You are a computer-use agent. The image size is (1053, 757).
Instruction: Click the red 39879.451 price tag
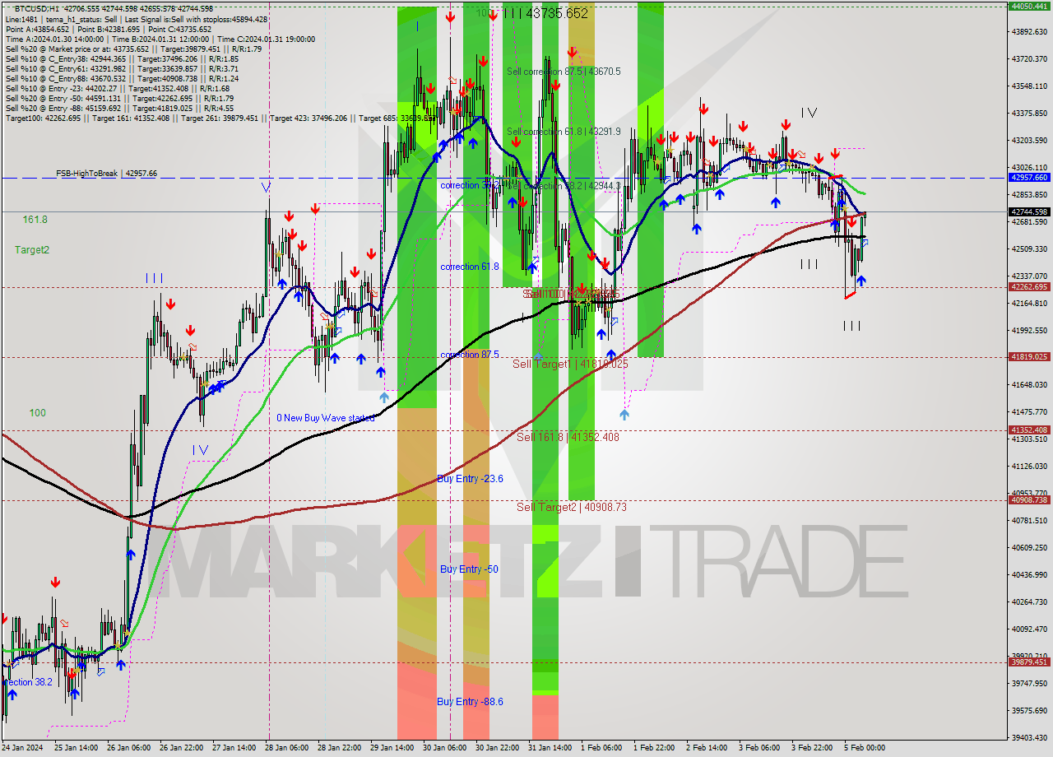click(1029, 662)
